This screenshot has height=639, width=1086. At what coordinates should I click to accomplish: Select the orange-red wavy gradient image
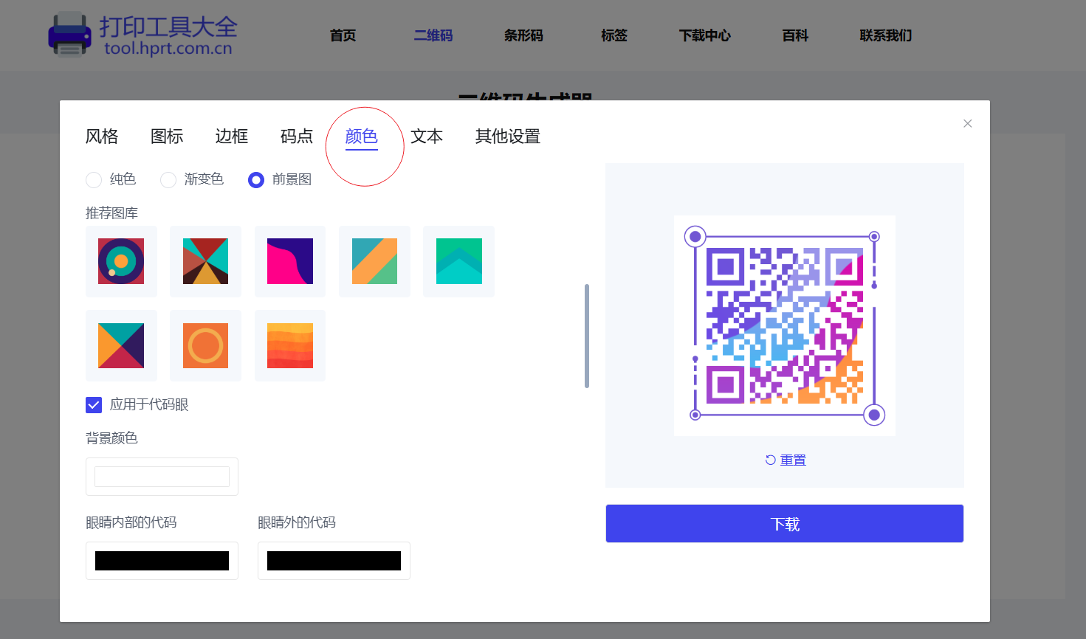290,345
